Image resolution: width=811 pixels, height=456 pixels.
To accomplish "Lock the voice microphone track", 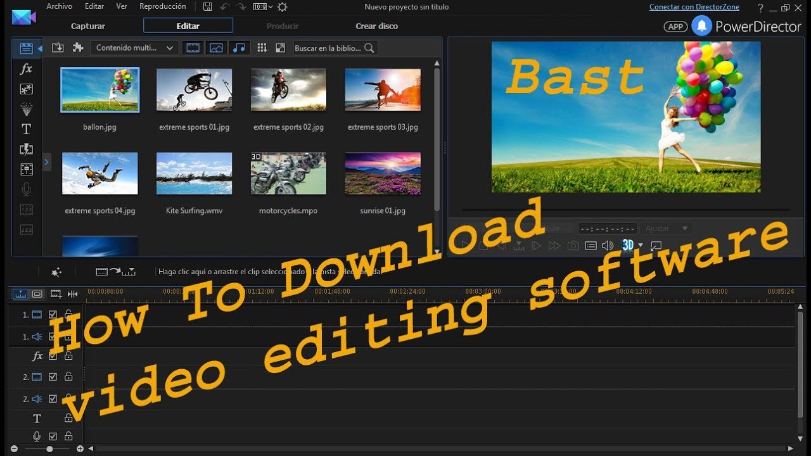I will coord(68,436).
